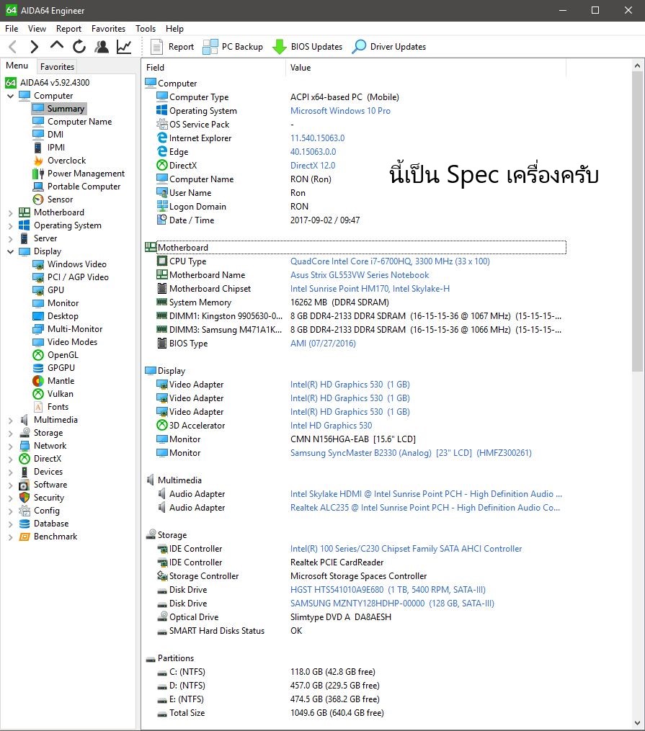Collapse the Computer tree node

10,96
